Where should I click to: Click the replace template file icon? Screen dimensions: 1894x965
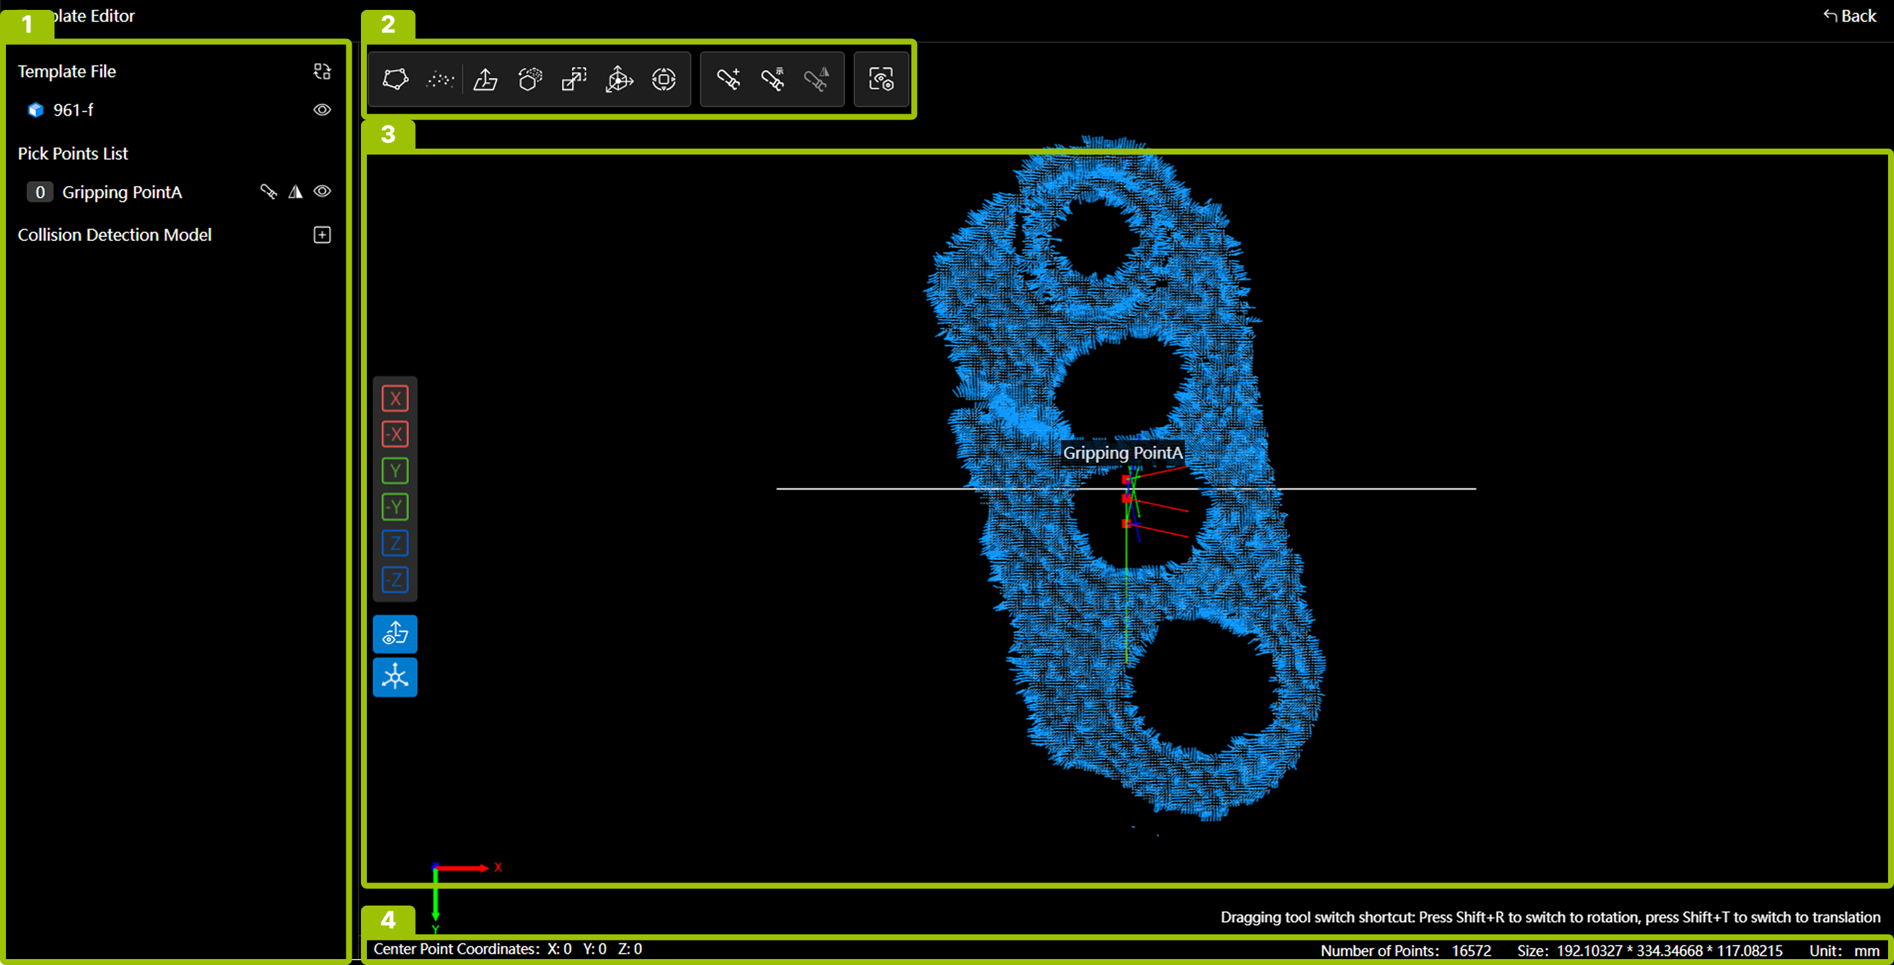(322, 71)
